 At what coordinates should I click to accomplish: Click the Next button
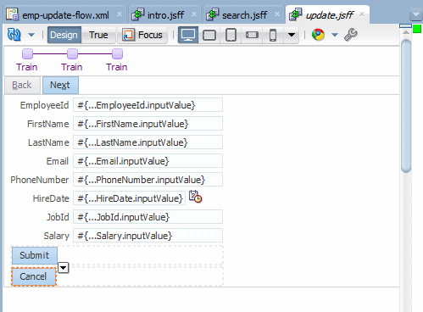pos(60,85)
